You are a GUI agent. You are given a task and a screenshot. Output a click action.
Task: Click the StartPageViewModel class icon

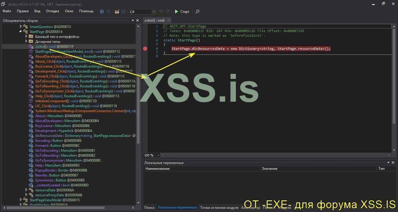tap(25, 200)
